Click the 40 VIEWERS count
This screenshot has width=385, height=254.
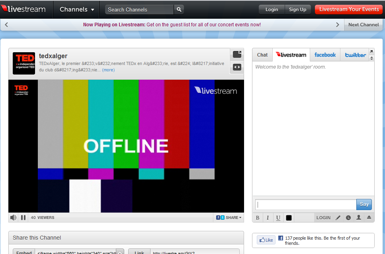click(x=43, y=218)
